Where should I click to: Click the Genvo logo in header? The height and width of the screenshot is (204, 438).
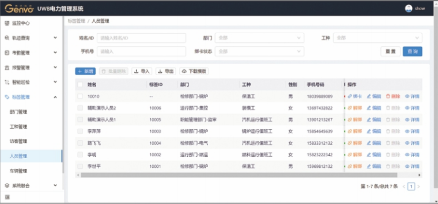tap(19, 9)
